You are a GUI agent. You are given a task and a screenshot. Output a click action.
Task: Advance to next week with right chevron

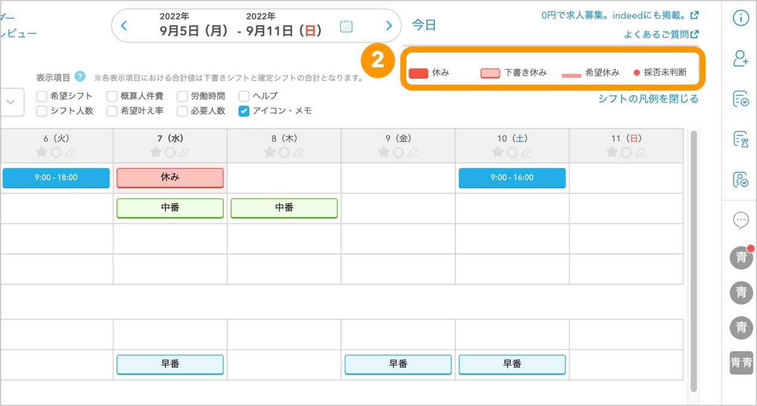coord(389,26)
